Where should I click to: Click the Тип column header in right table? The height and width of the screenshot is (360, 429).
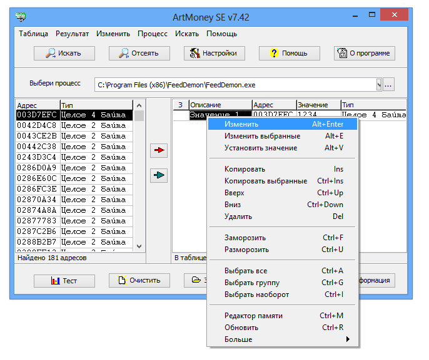(373, 105)
